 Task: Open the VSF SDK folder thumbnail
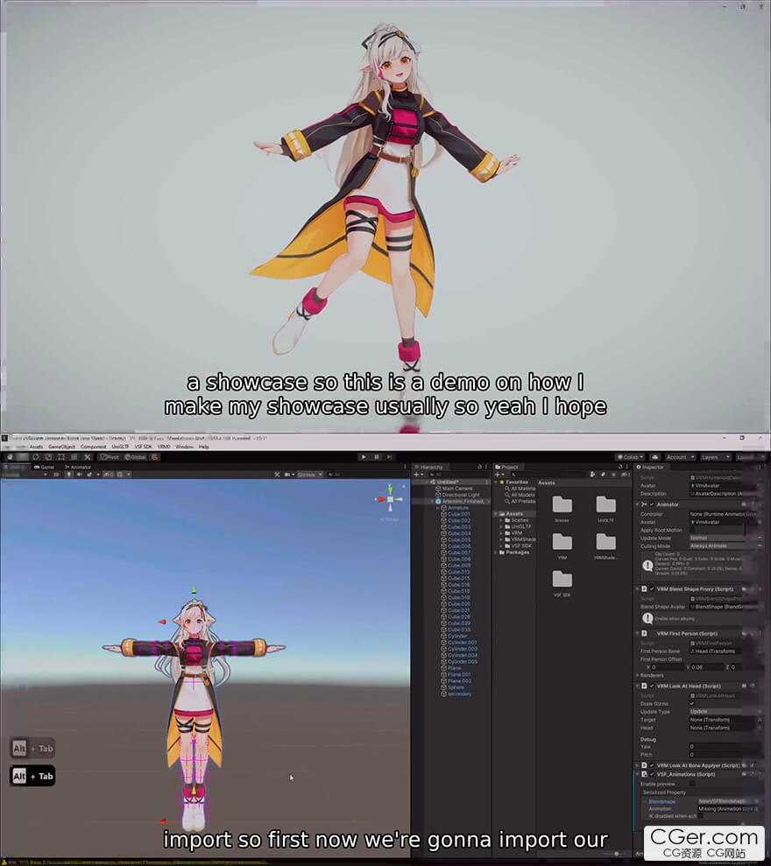pos(562,583)
